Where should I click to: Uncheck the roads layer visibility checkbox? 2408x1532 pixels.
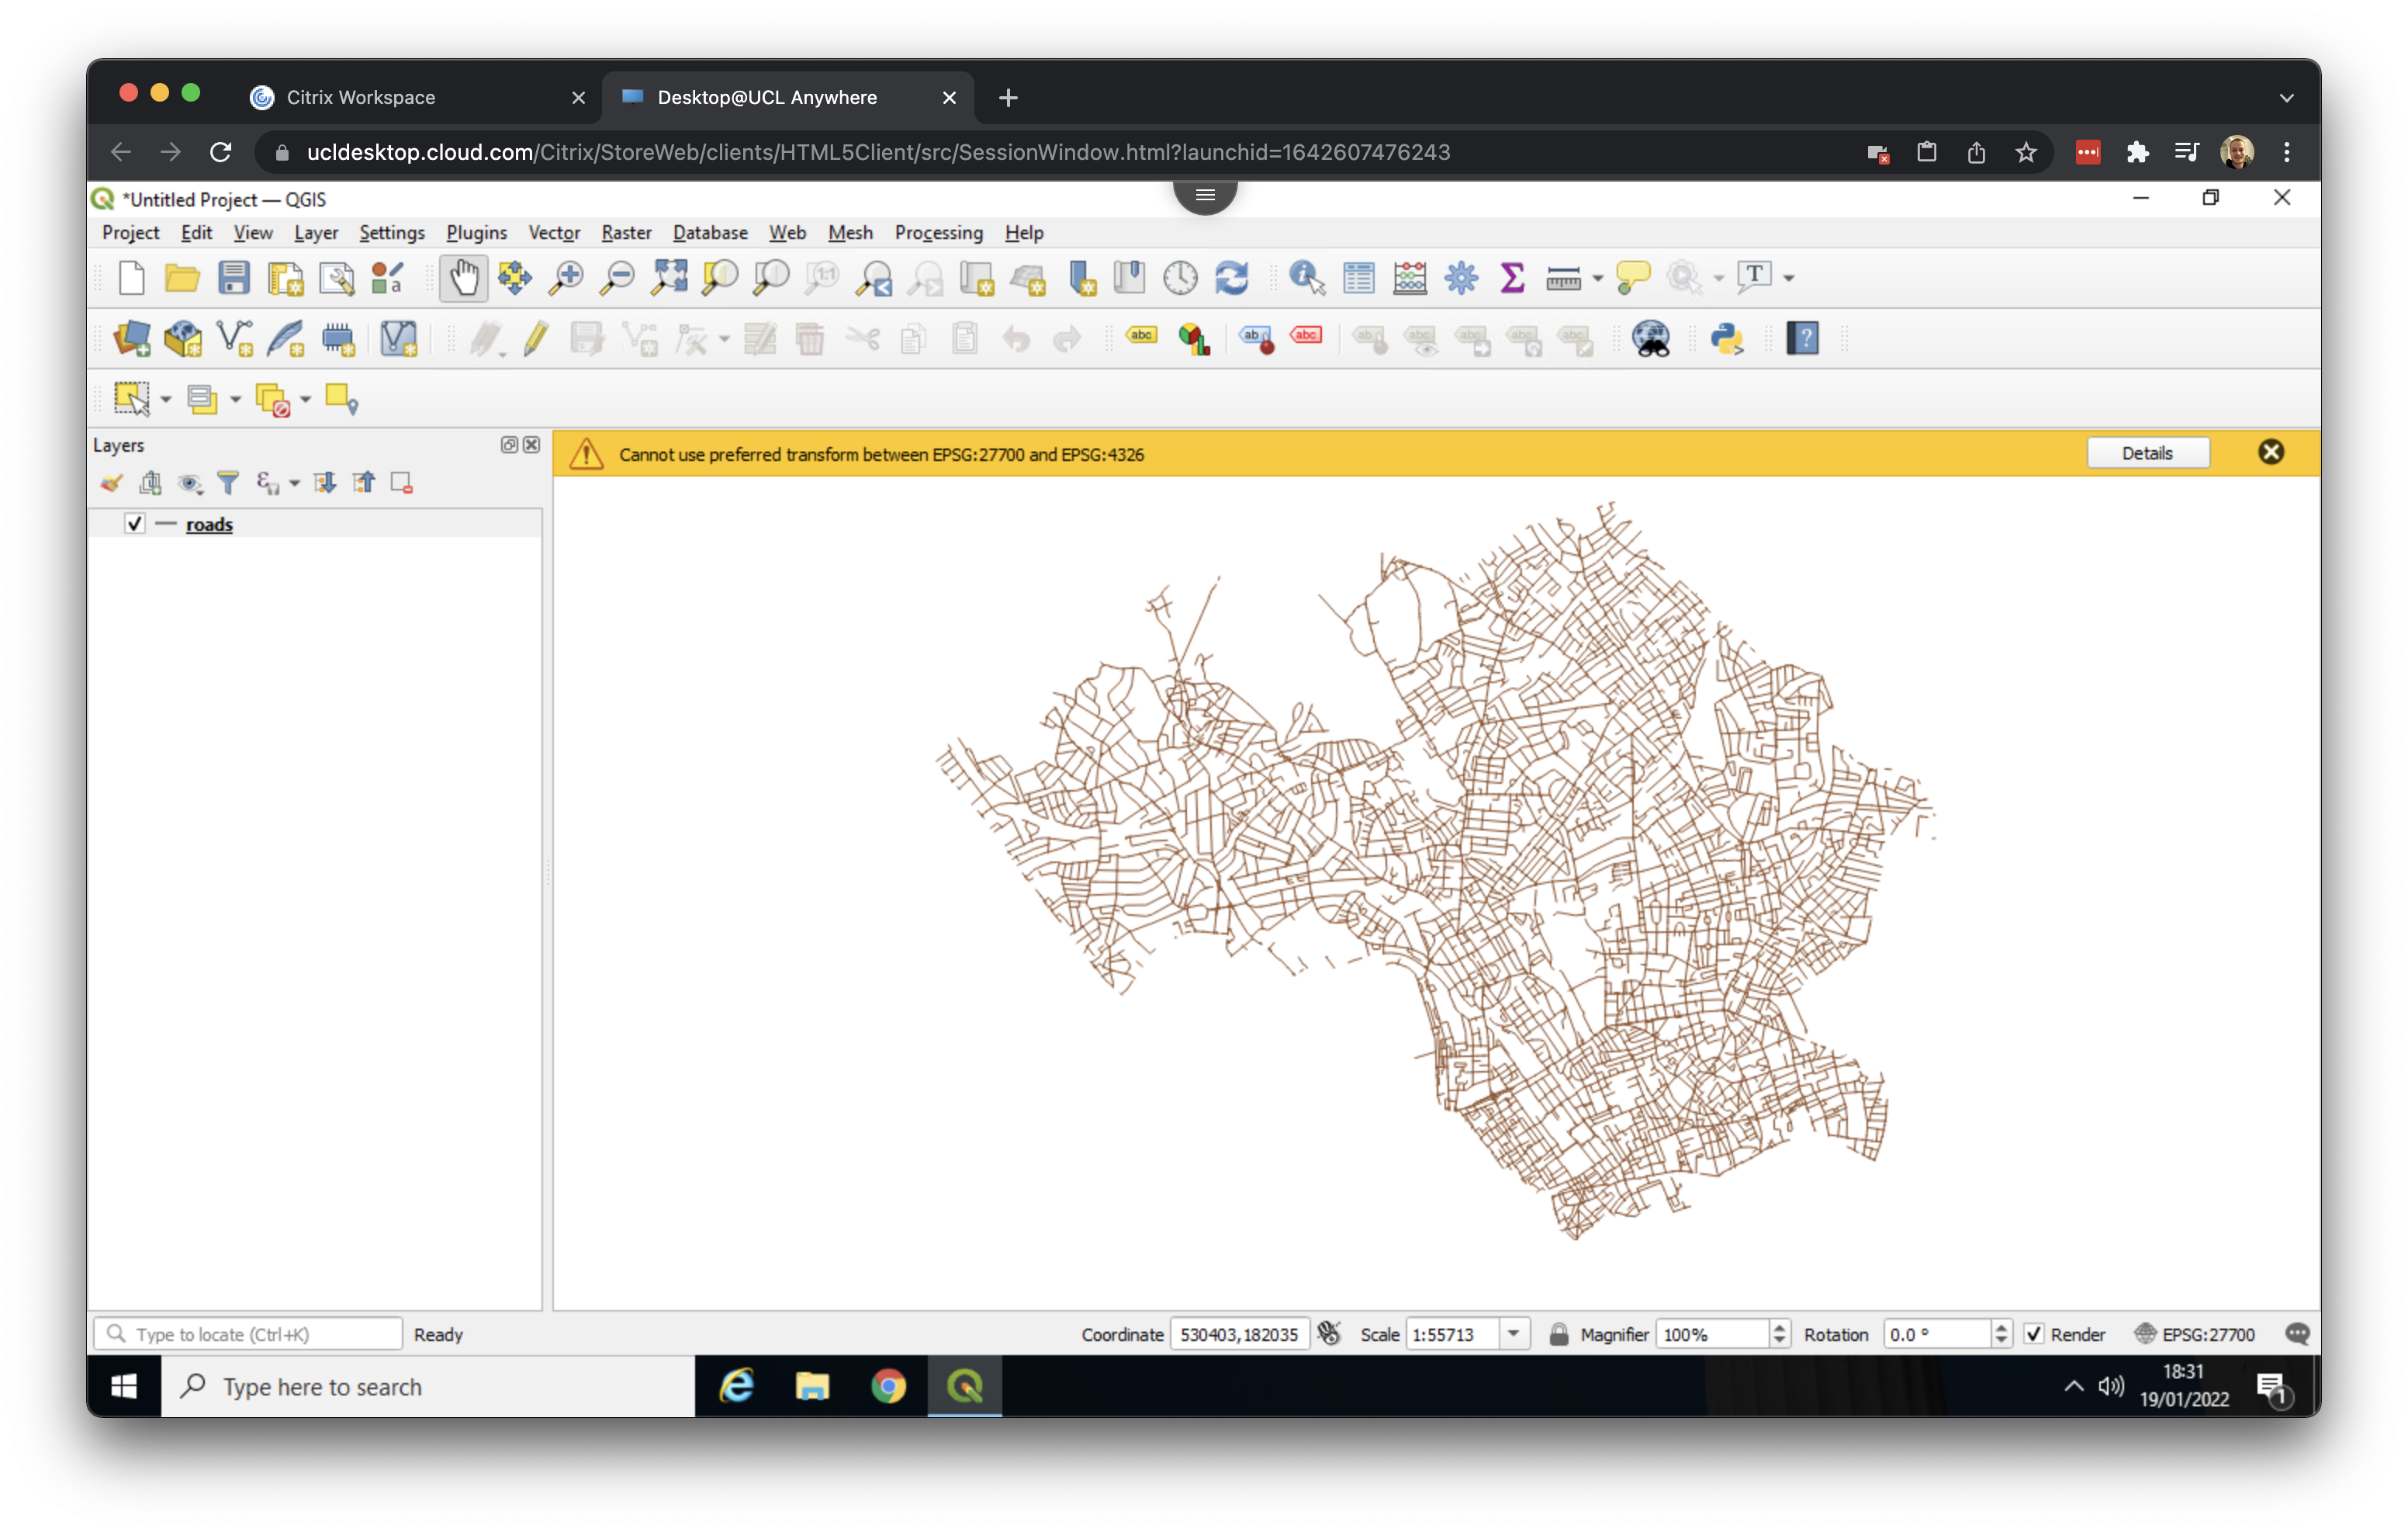tap(135, 523)
